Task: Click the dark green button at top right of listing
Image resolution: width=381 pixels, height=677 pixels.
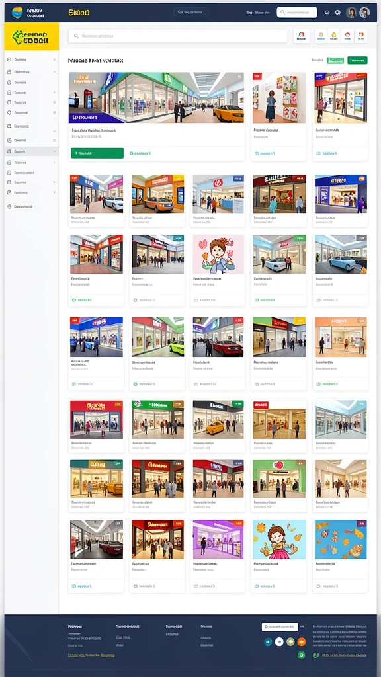Action: [357, 60]
